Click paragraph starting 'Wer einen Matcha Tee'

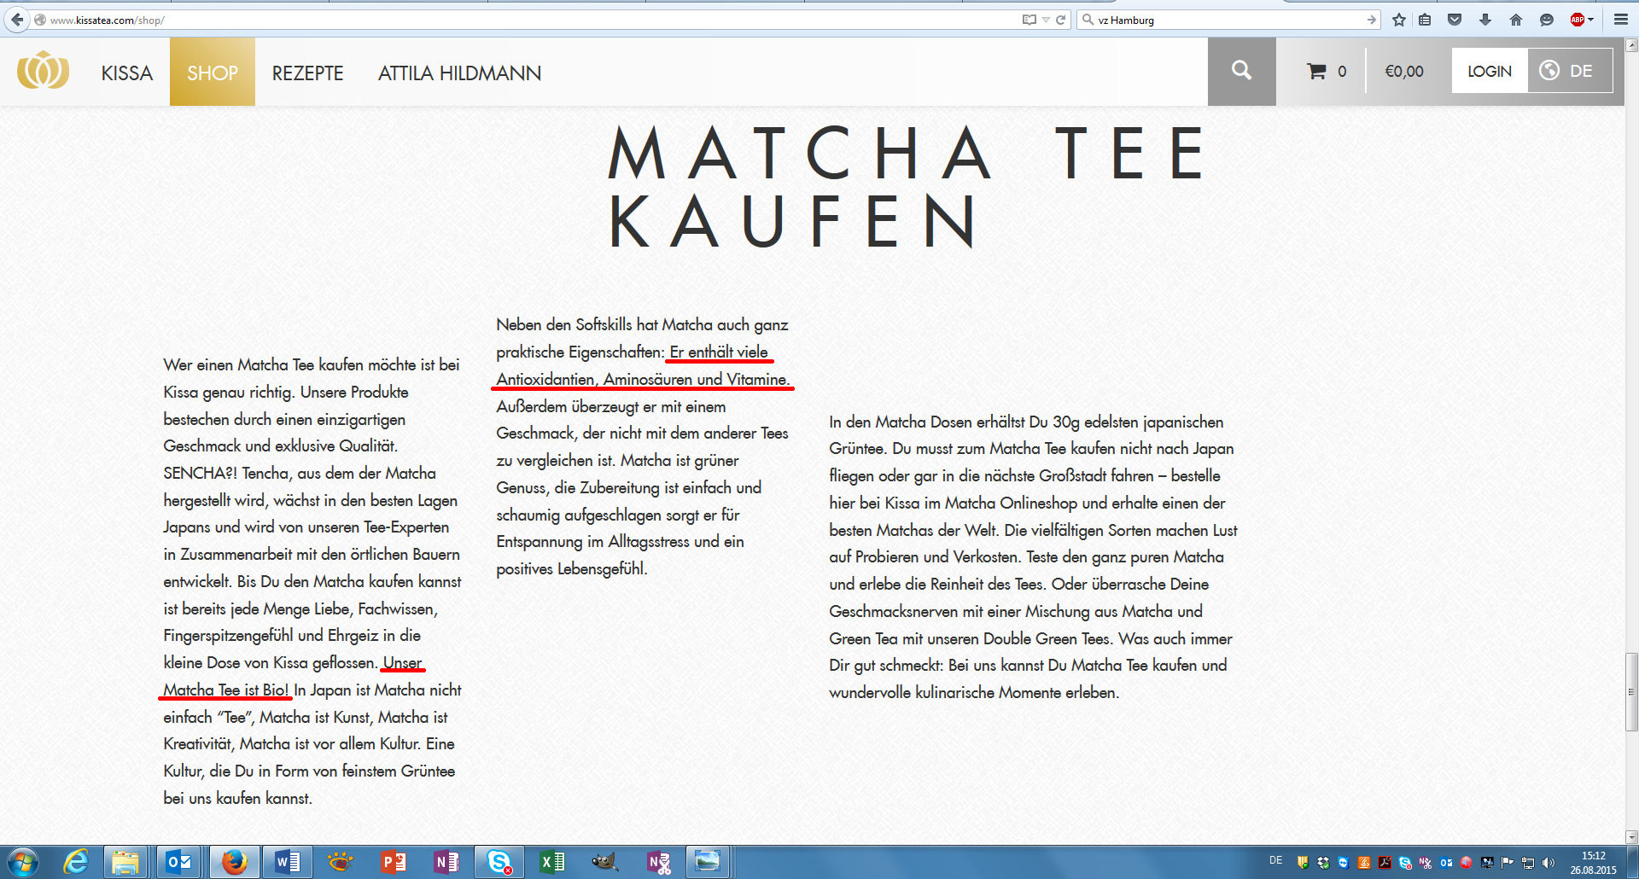[312, 581]
